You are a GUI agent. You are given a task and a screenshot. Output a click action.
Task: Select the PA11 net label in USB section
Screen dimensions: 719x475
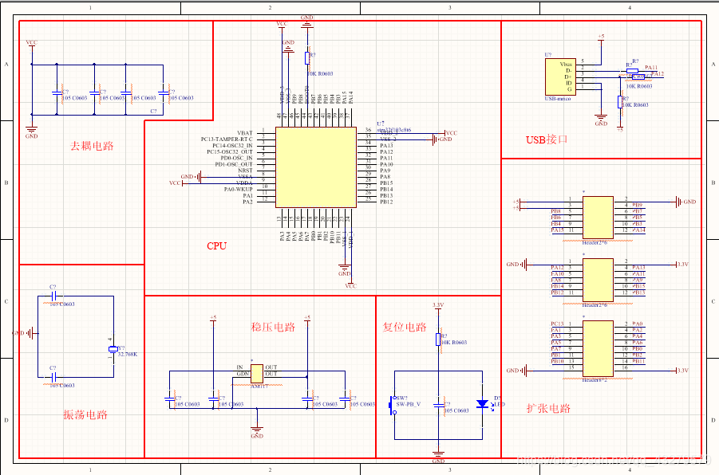(651, 67)
